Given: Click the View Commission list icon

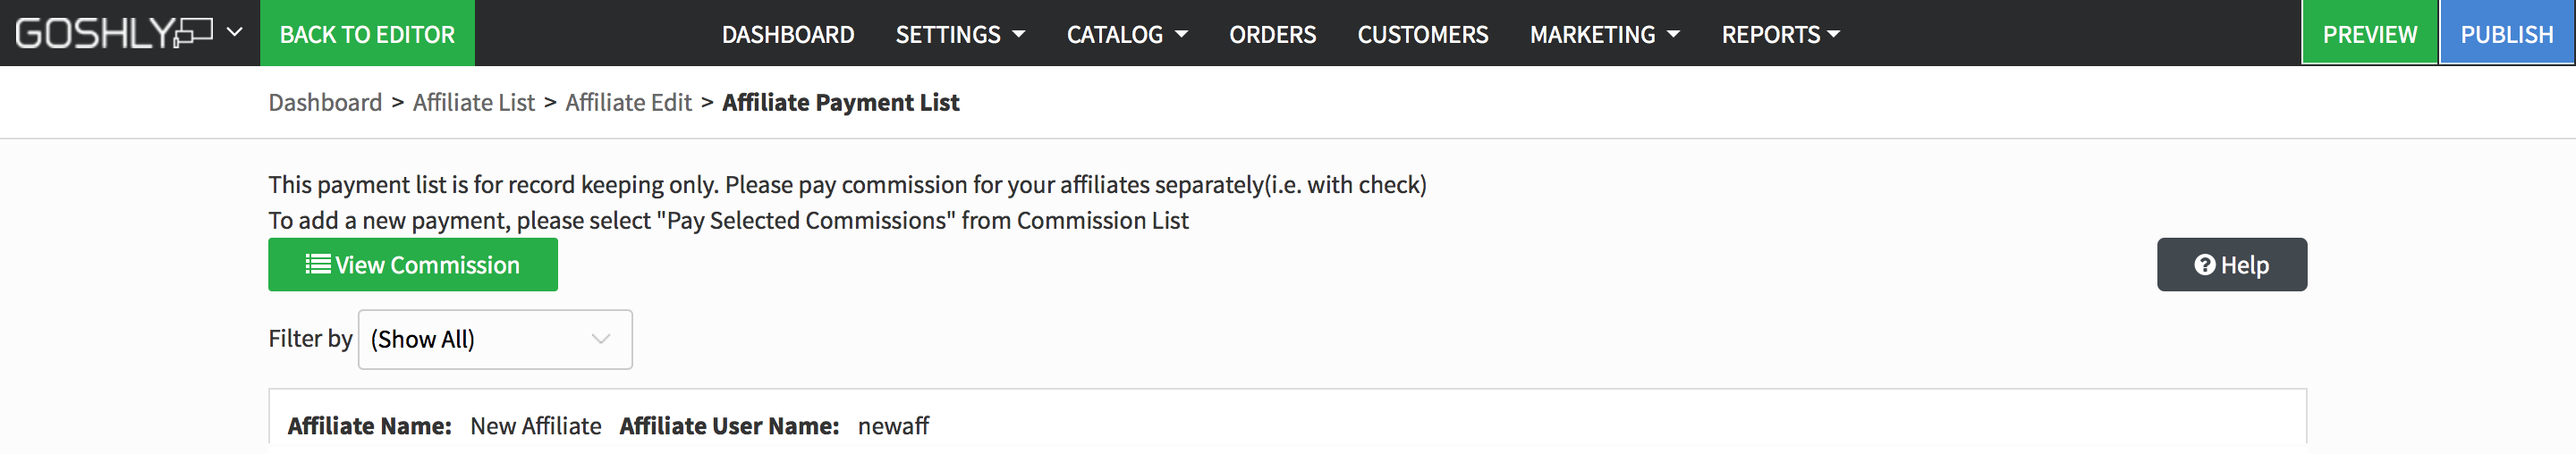Looking at the screenshot, I should (x=318, y=264).
